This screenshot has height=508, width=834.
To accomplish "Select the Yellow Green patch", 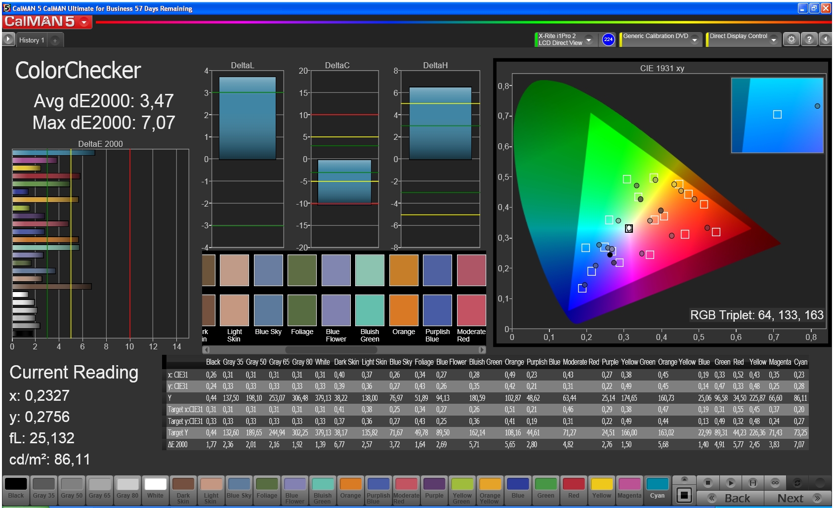I will pos(462,489).
